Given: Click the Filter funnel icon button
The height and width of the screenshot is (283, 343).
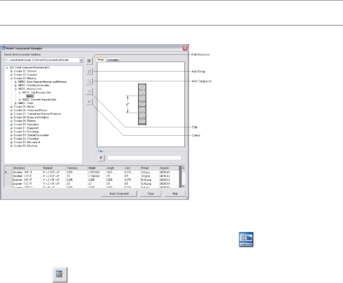Looking at the screenshot, I should click(101, 158).
